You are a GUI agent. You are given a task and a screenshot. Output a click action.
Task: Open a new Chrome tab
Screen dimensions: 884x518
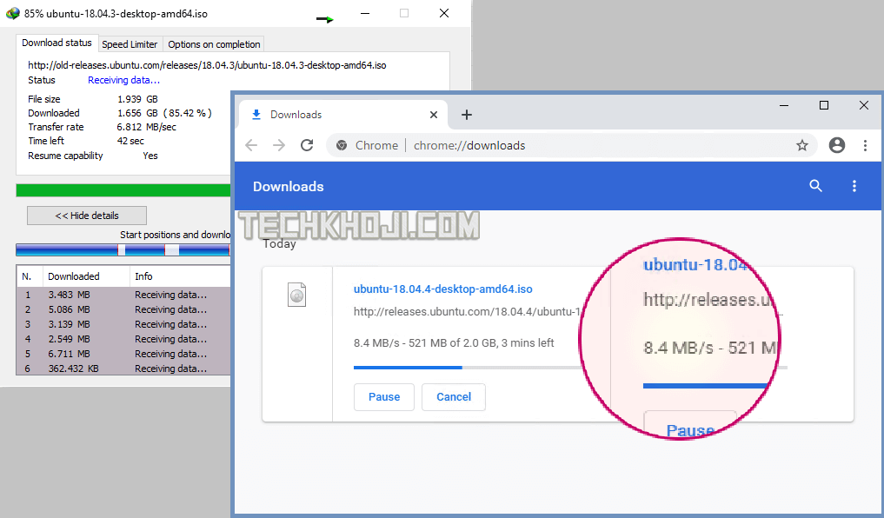(466, 115)
